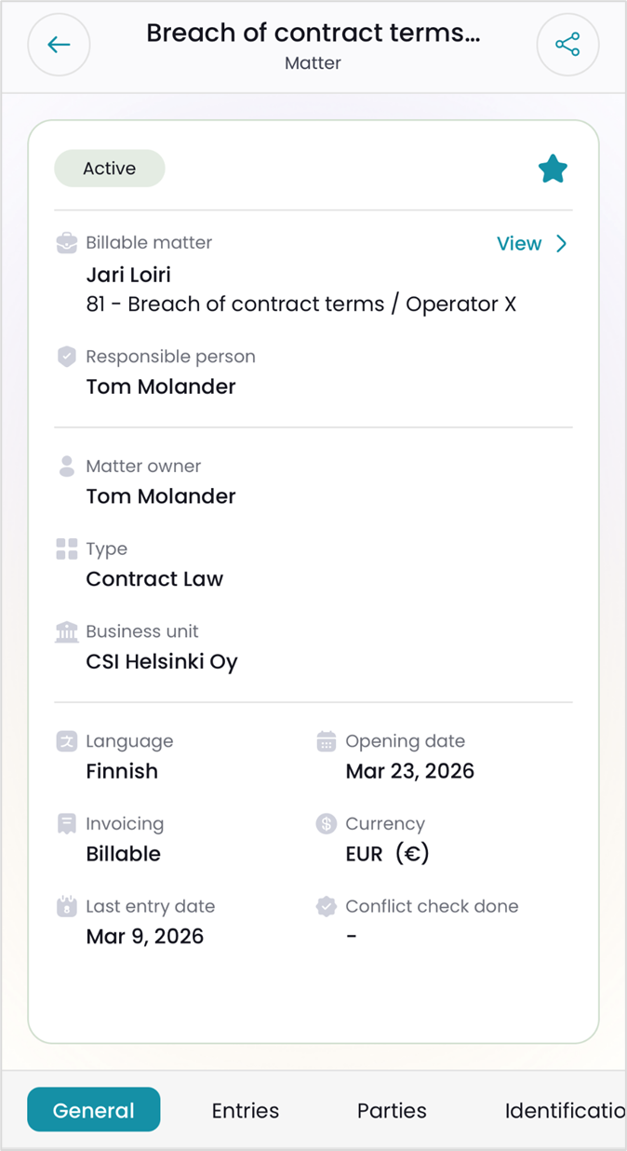627x1151 pixels.
Task: Click the Active status badge
Action: pos(110,169)
